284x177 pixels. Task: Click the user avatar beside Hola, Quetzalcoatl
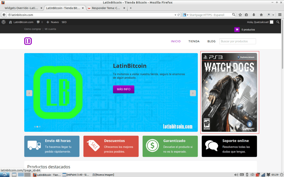coord(272,22)
